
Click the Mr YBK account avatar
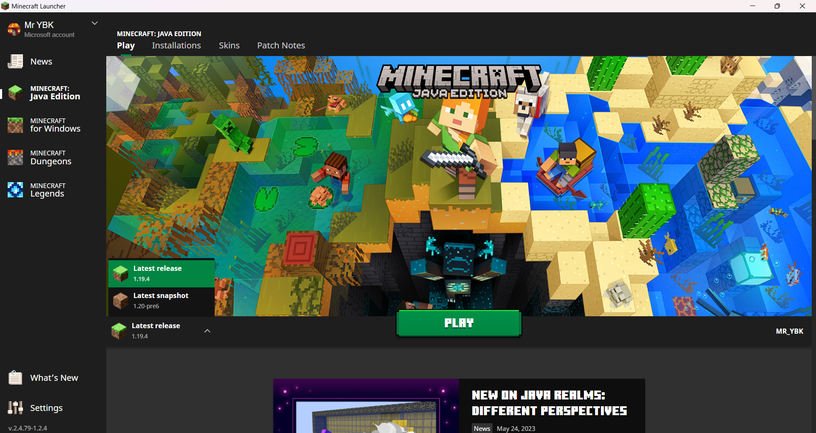tap(14, 29)
